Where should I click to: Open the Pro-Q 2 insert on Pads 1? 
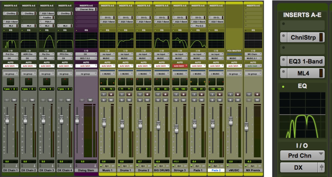click(198, 26)
